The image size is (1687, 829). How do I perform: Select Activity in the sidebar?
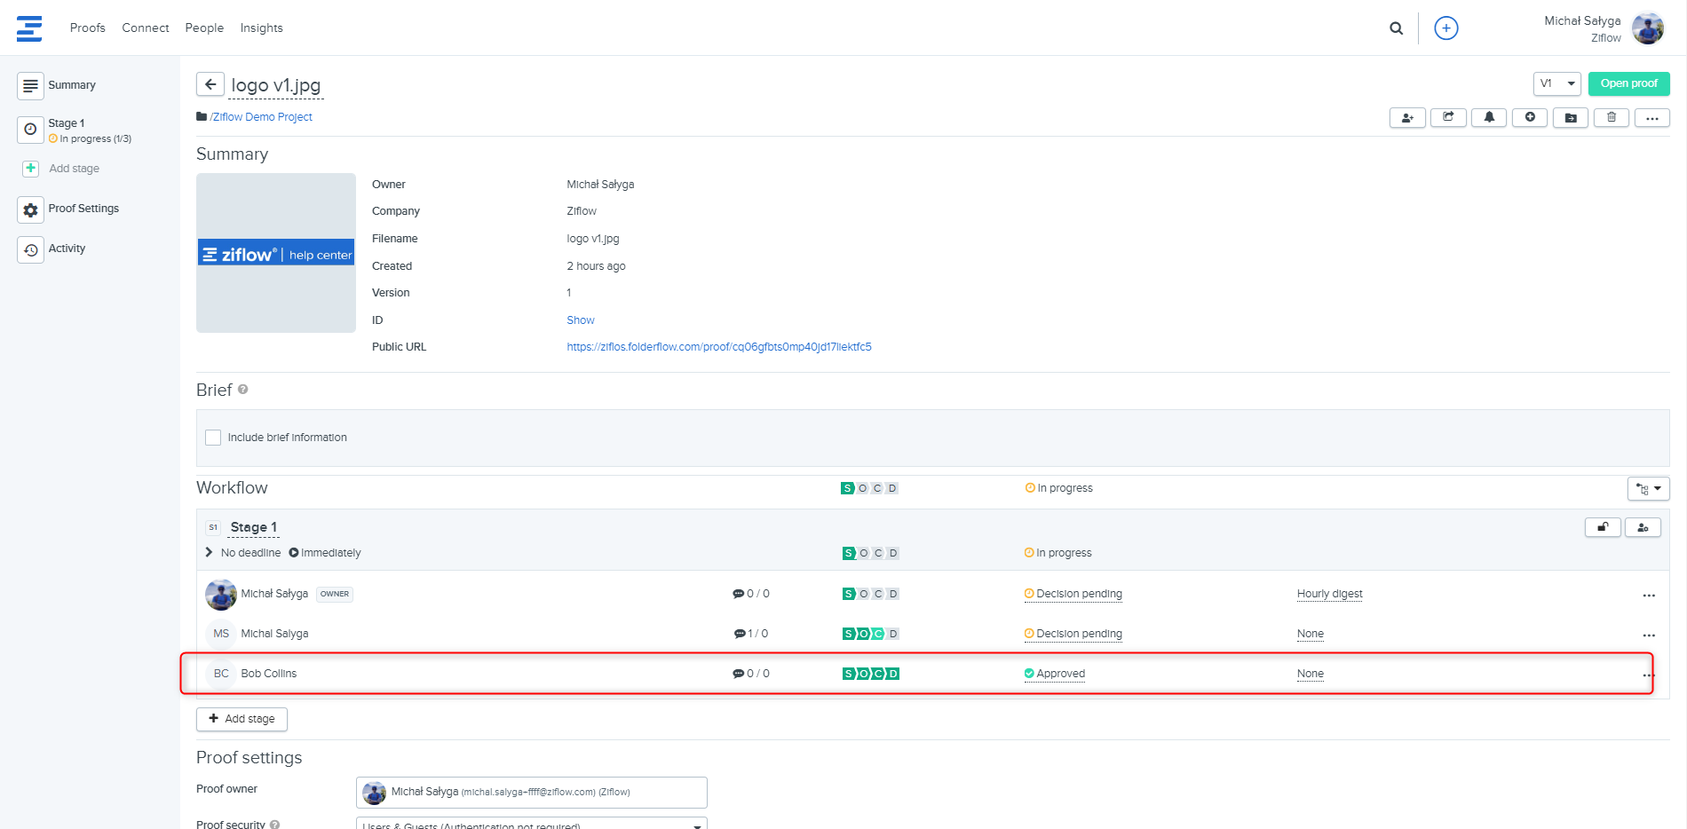click(67, 249)
